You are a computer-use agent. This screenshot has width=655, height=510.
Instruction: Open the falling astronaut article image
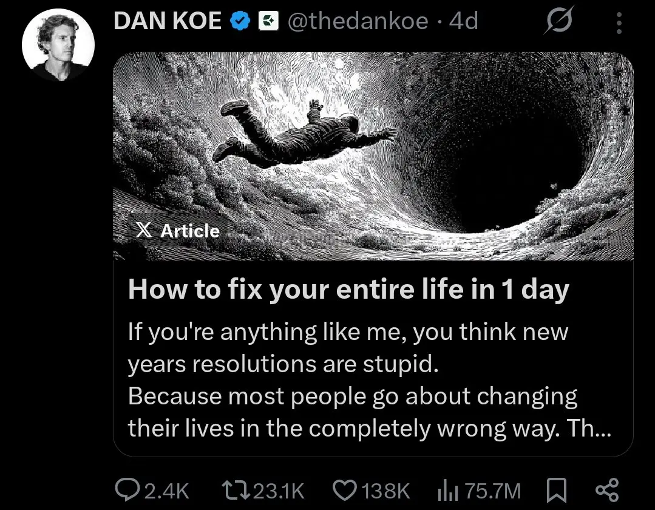point(373,156)
